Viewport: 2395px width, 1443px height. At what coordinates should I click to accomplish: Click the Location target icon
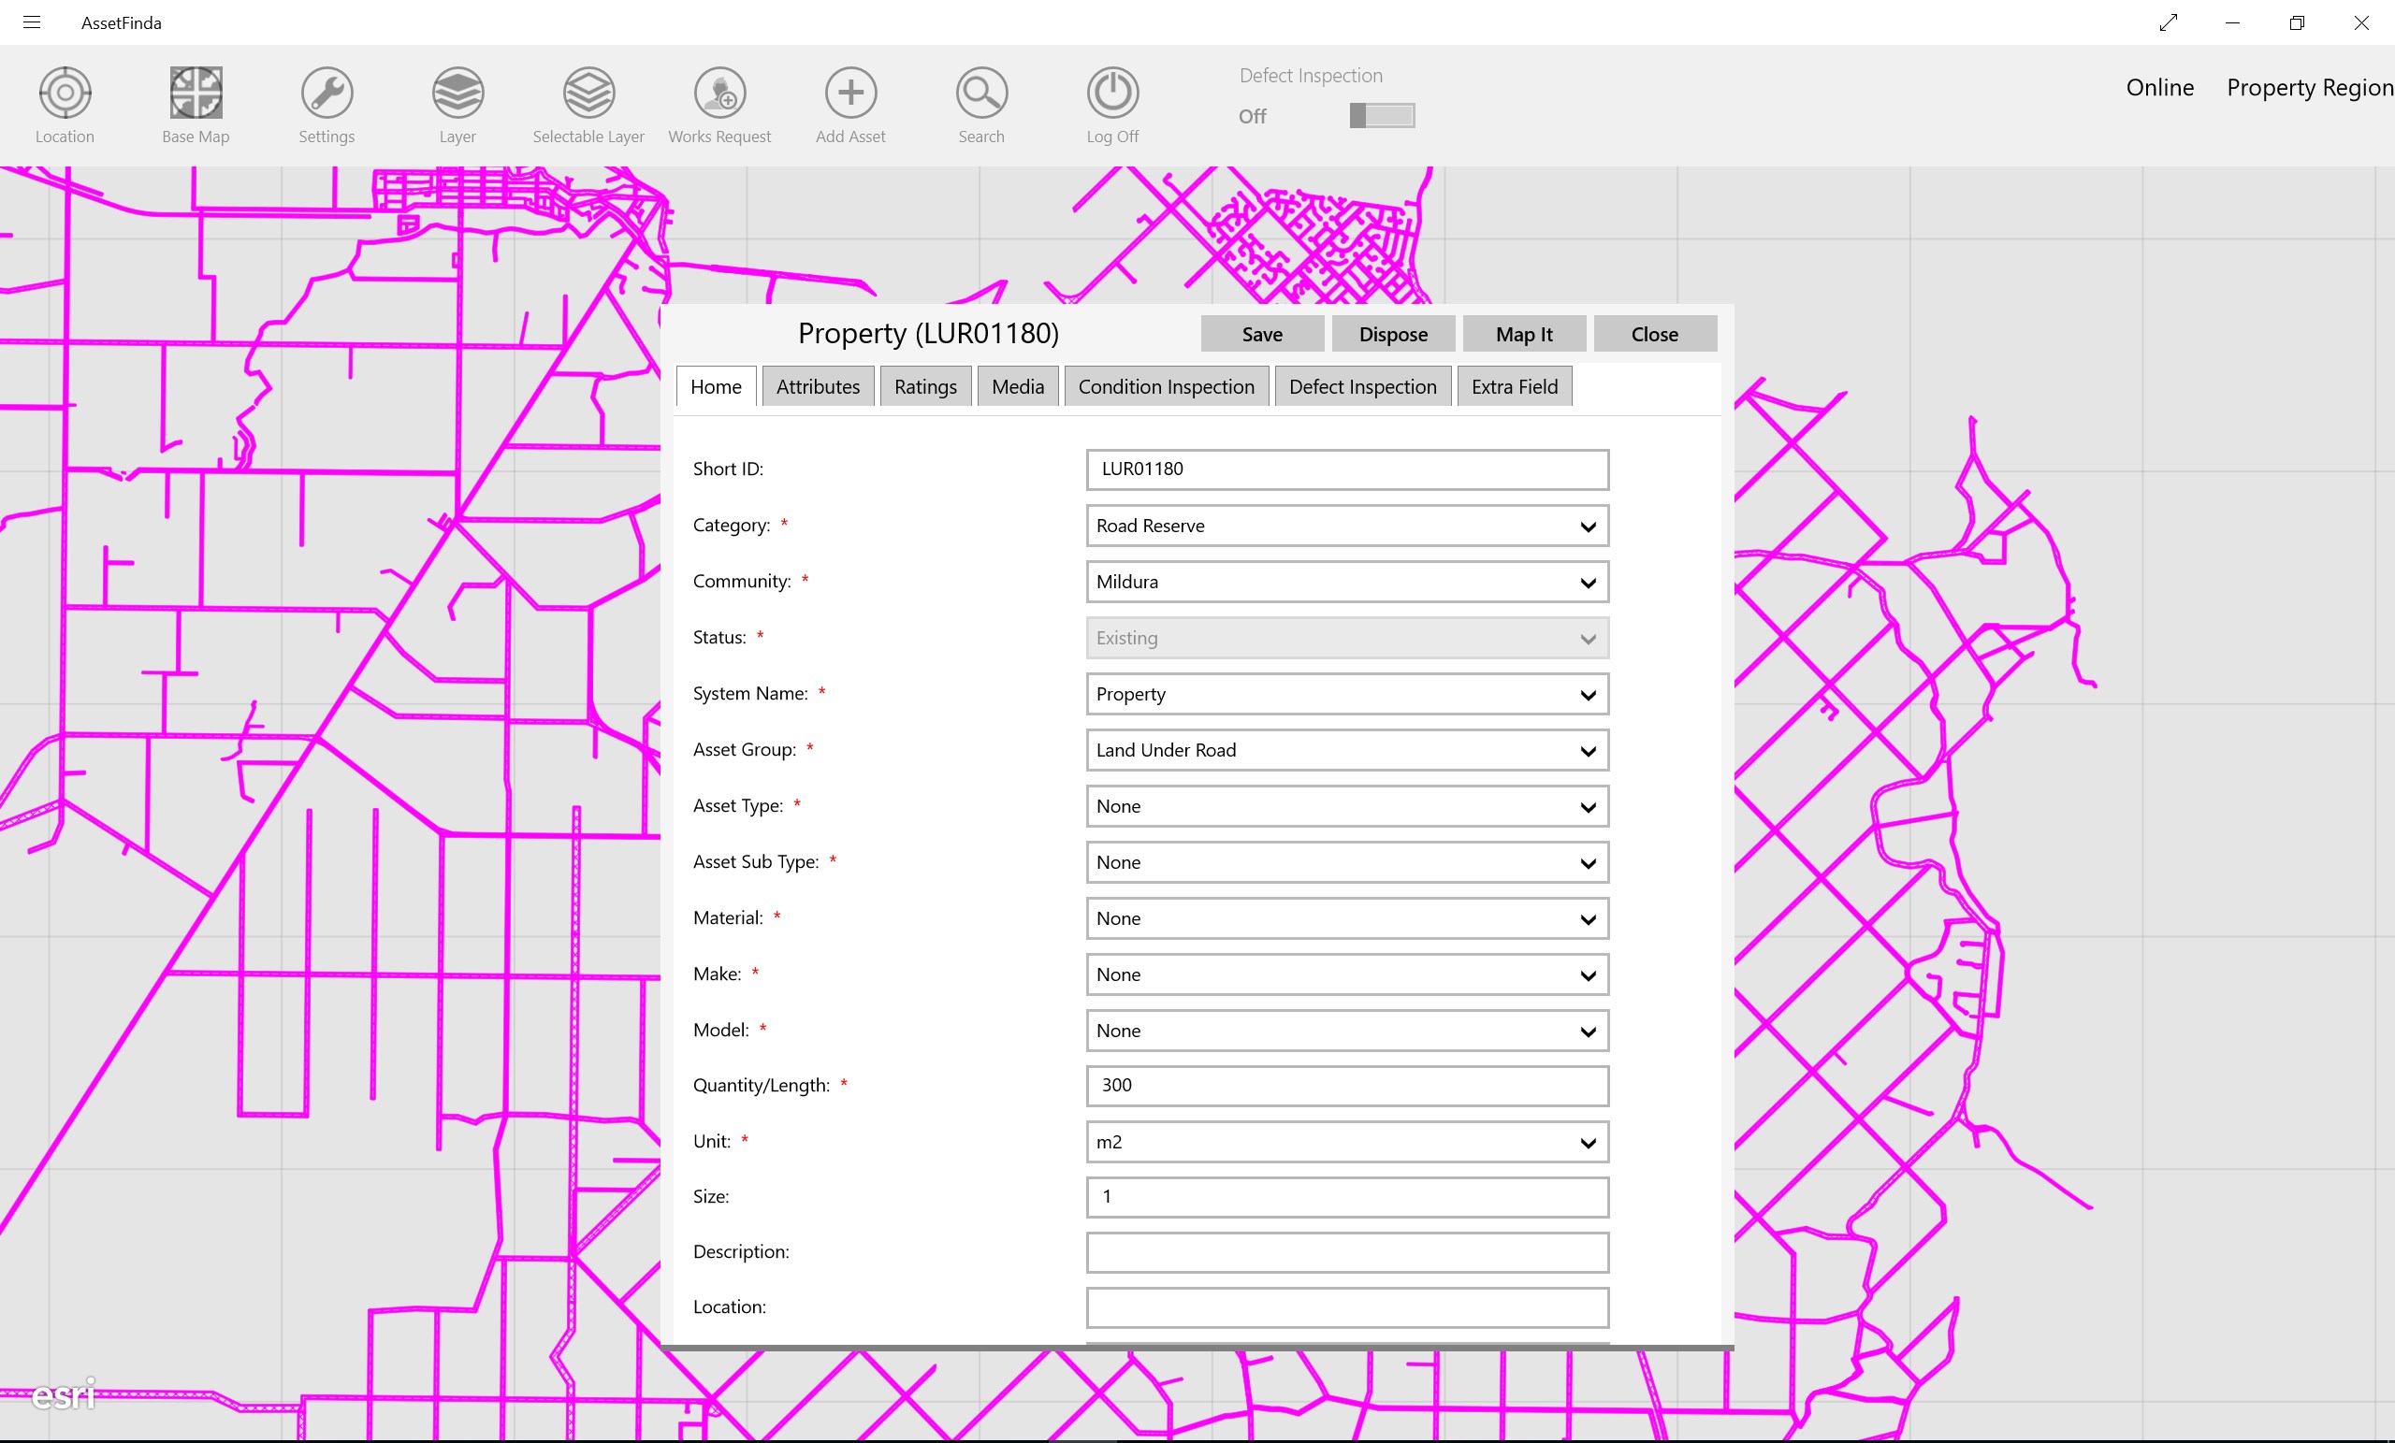(65, 94)
